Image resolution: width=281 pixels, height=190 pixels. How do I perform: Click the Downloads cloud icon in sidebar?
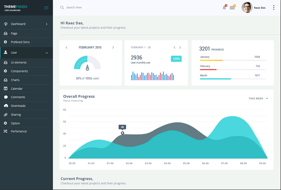[6, 106]
